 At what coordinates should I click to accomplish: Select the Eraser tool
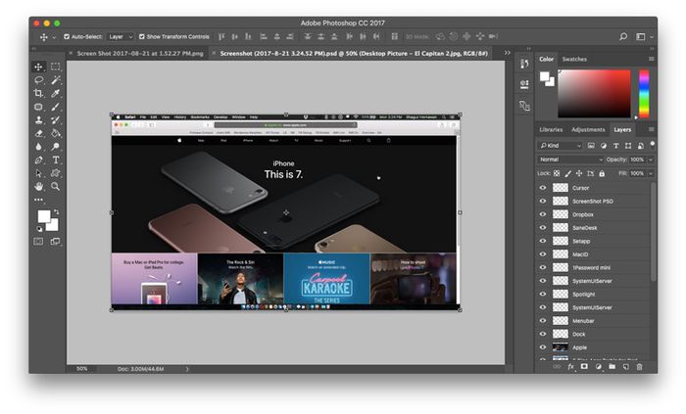pyautogui.click(x=38, y=133)
